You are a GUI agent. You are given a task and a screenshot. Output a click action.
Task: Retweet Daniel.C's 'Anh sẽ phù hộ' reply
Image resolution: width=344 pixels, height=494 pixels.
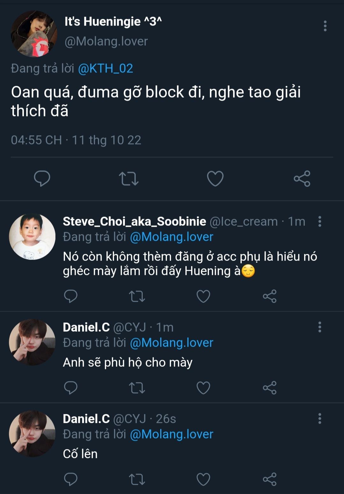[137, 388]
